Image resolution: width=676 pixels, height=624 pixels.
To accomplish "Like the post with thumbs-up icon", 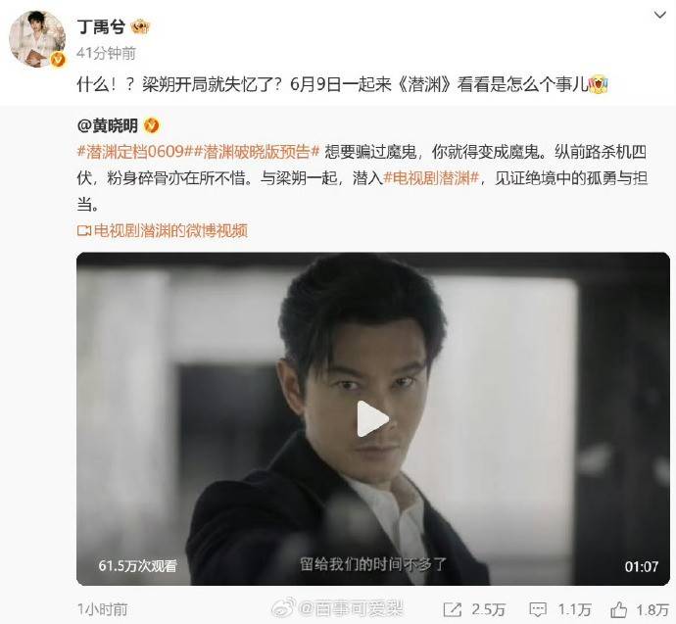I will pos(618,609).
